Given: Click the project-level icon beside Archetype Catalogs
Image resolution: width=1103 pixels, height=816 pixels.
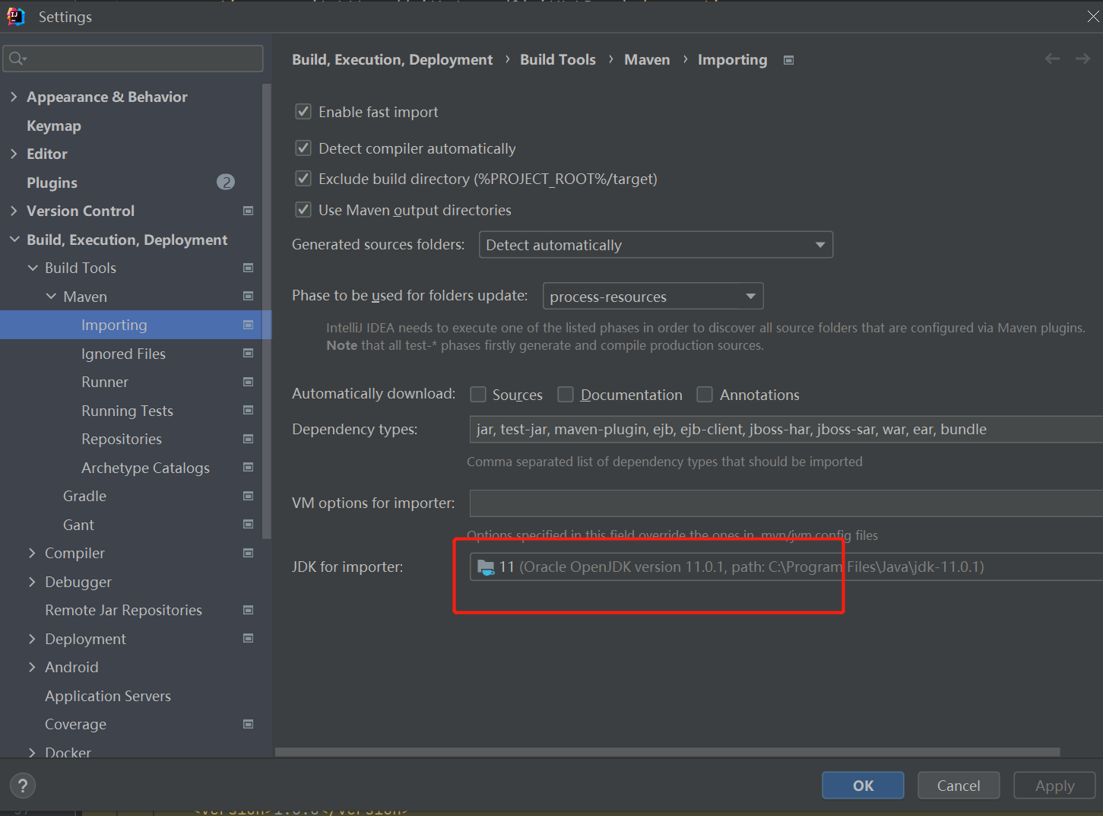Looking at the screenshot, I should 248,467.
